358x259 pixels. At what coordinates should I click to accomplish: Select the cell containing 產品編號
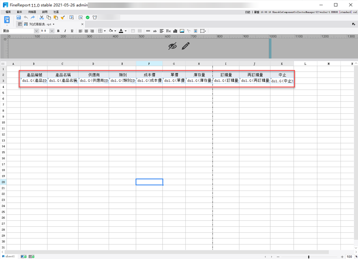pyautogui.click(x=34, y=75)
